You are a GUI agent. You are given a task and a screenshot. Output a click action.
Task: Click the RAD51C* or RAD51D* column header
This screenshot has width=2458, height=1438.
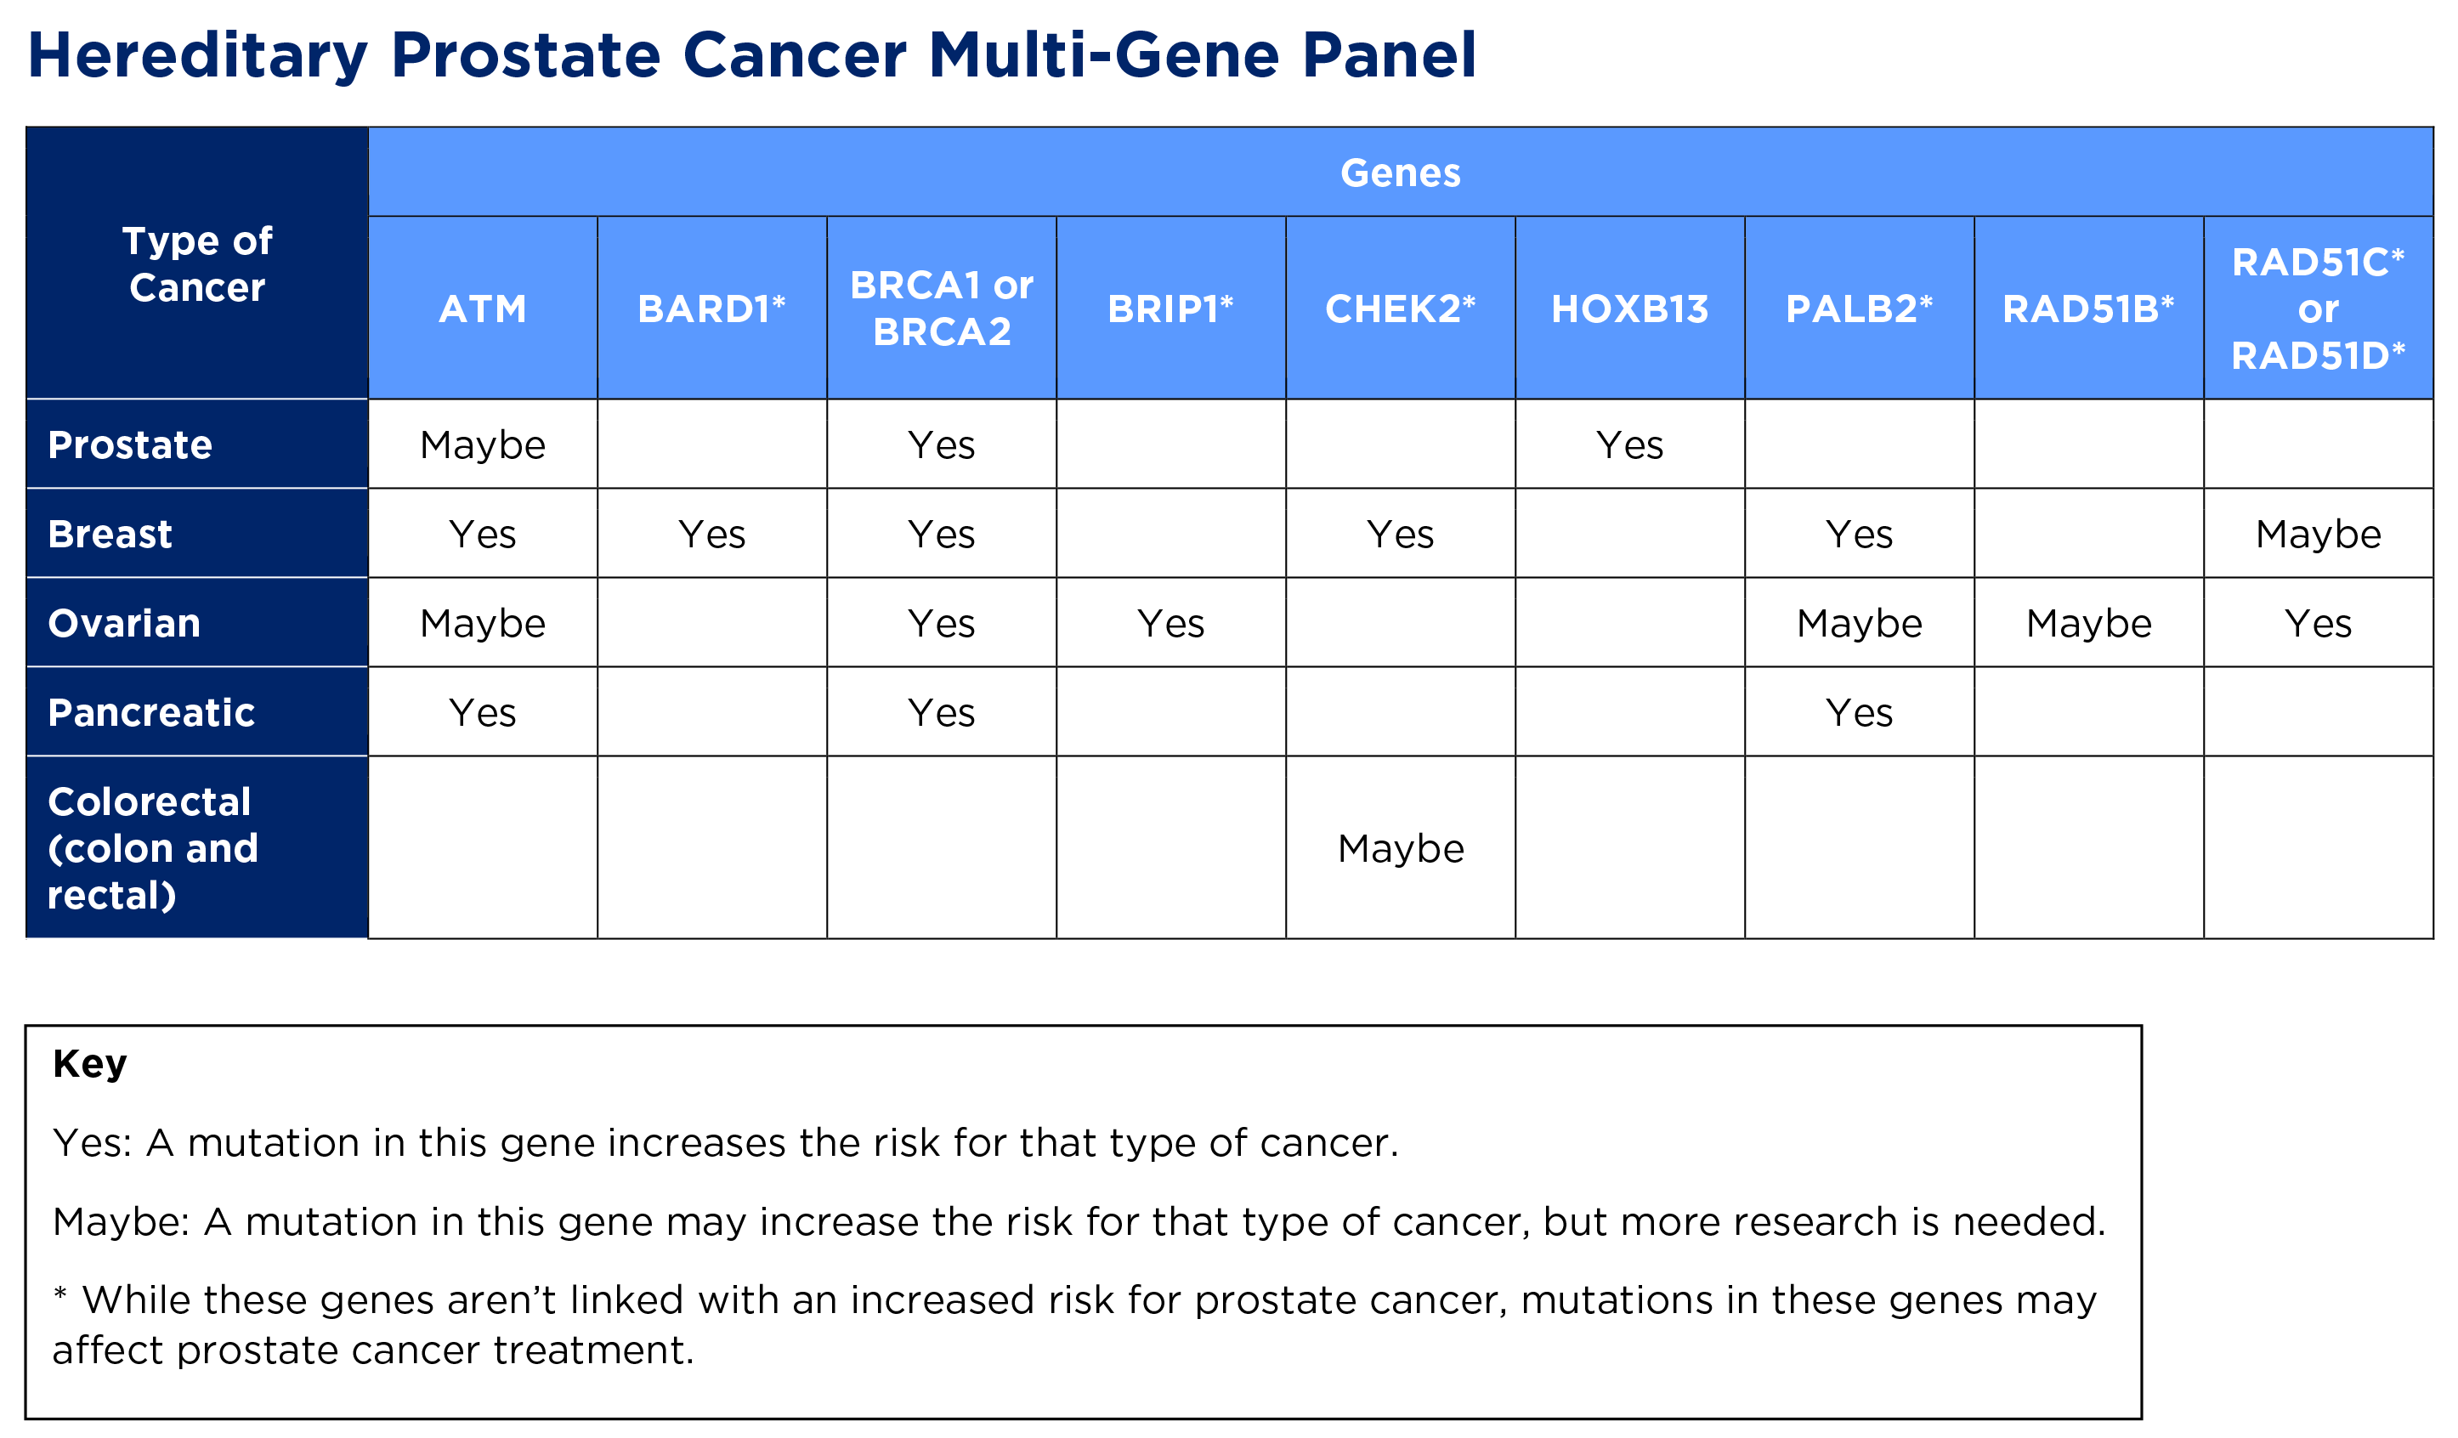[x=2318, y=309]
